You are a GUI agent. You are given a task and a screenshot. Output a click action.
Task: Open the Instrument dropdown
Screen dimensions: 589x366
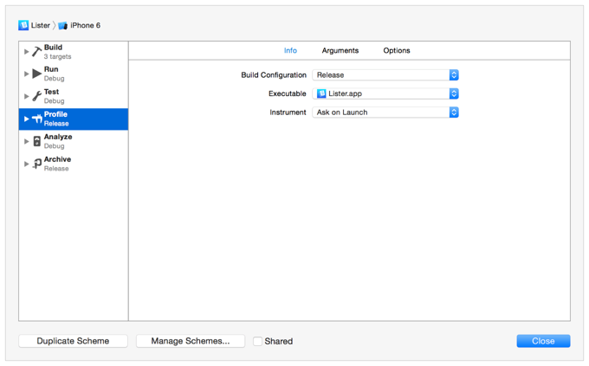(385, 112)
